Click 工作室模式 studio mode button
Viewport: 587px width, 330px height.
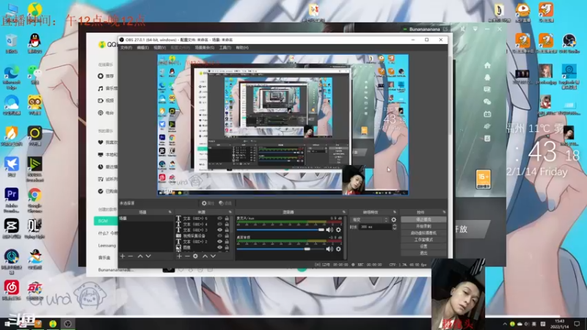pyautogui.click(x=423, y=240)
